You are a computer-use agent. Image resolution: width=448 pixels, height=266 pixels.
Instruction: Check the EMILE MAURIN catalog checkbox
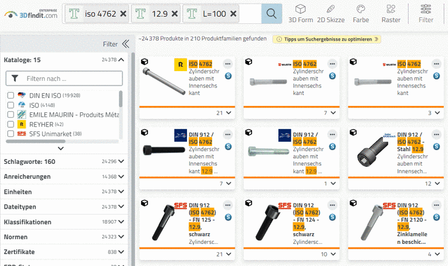pos(11,115)
